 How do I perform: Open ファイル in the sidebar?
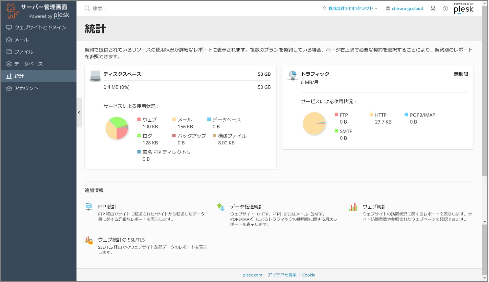coord(39,52)
